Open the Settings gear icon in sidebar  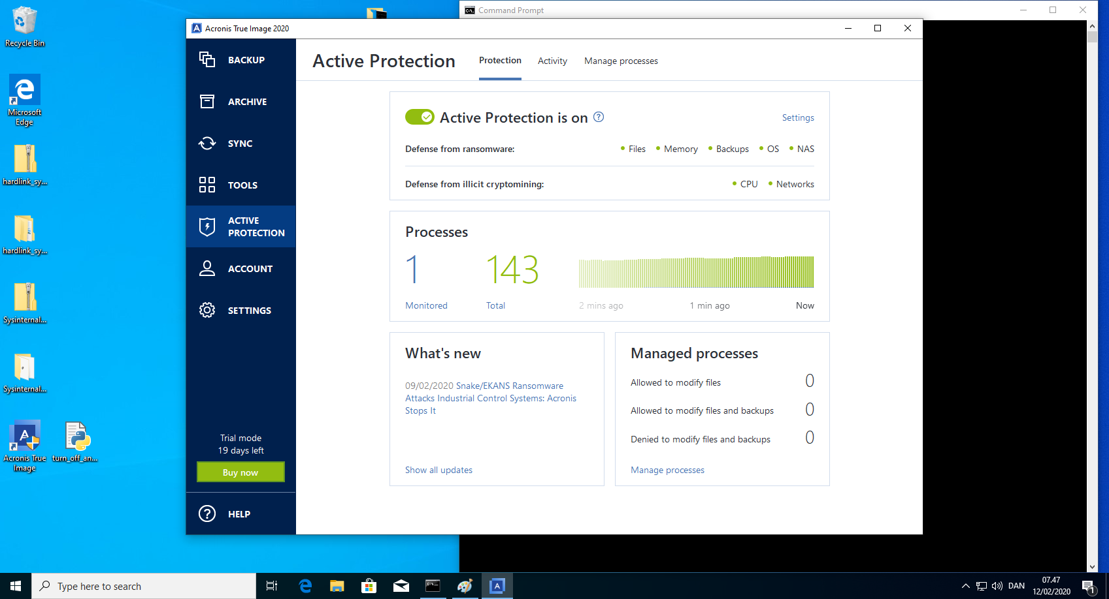[207, 311]
